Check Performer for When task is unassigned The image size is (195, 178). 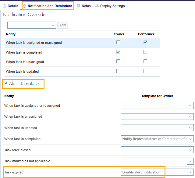pyautogui.click(x=145, y=61)
